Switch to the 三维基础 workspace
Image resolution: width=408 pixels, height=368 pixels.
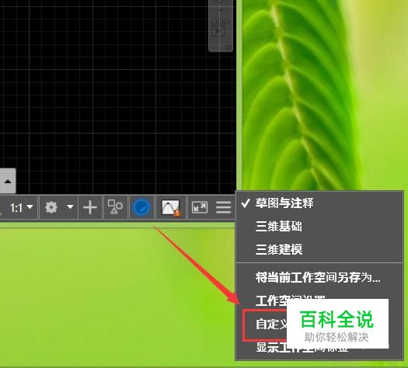point(319,226)
